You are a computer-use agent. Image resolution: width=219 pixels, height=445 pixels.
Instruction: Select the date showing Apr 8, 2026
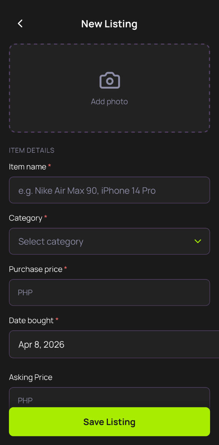tap(41, 344)
